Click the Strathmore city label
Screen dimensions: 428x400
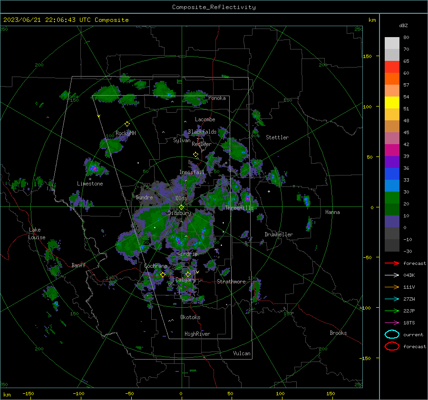point(231,282)
